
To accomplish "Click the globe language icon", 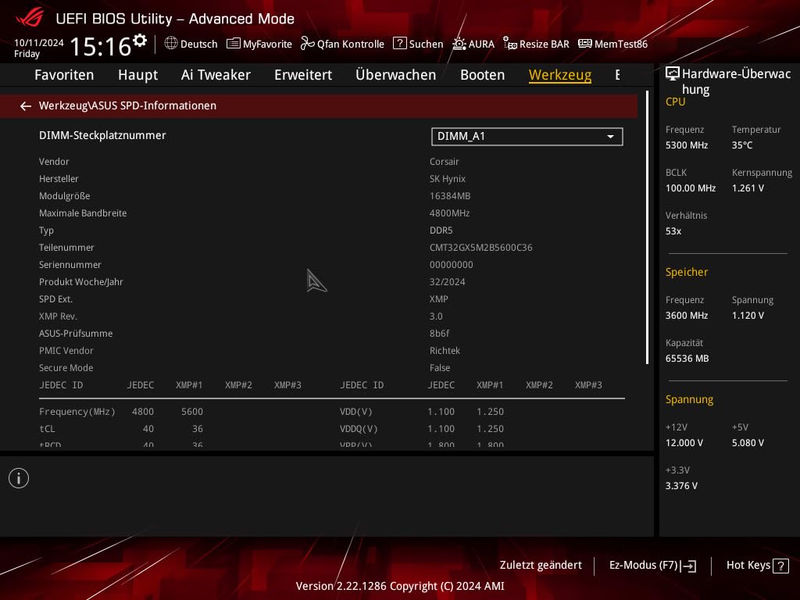I will tap(171, 44).
